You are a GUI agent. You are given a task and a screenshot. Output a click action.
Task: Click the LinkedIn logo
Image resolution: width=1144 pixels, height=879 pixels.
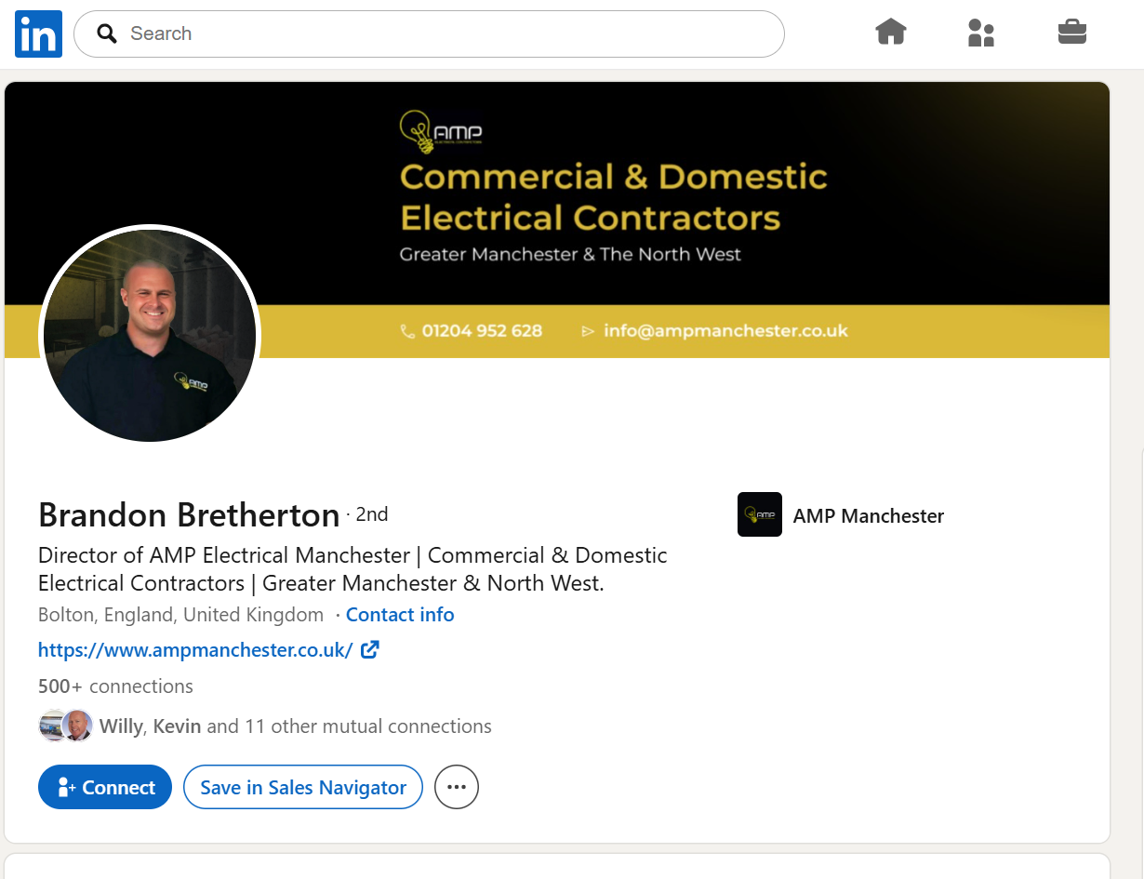pos(38,33)
